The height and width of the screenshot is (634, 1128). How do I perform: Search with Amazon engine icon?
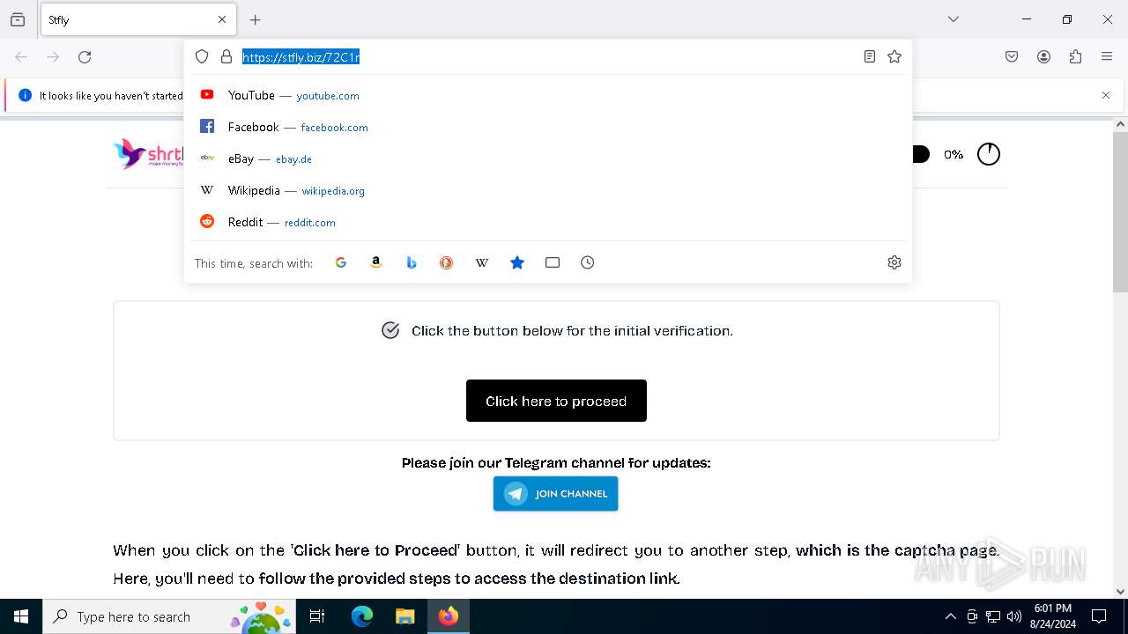tap(376, 262)
